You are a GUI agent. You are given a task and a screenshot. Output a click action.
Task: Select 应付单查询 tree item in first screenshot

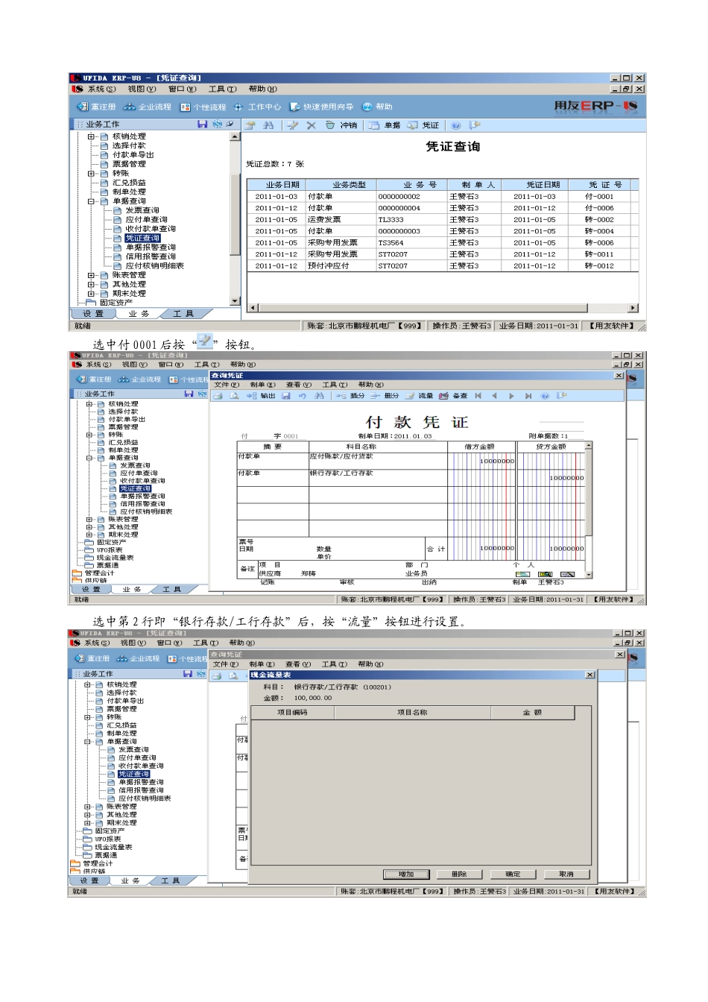pyautogui.click(x=146, y=220)
